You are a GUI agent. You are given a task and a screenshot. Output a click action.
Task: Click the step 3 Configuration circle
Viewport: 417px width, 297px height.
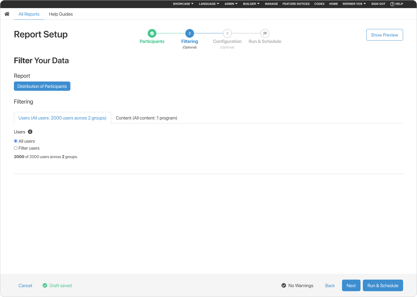[x=227, y=33]
